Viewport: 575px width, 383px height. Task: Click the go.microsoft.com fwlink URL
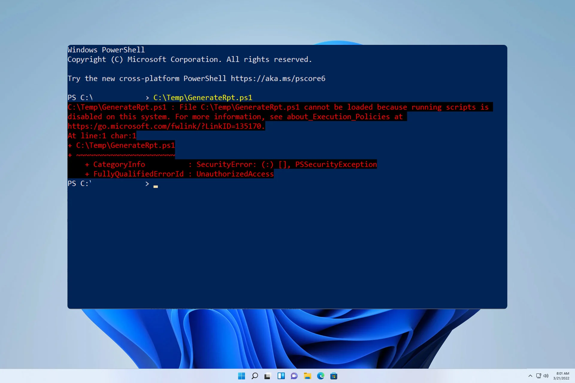coord(165,126)
